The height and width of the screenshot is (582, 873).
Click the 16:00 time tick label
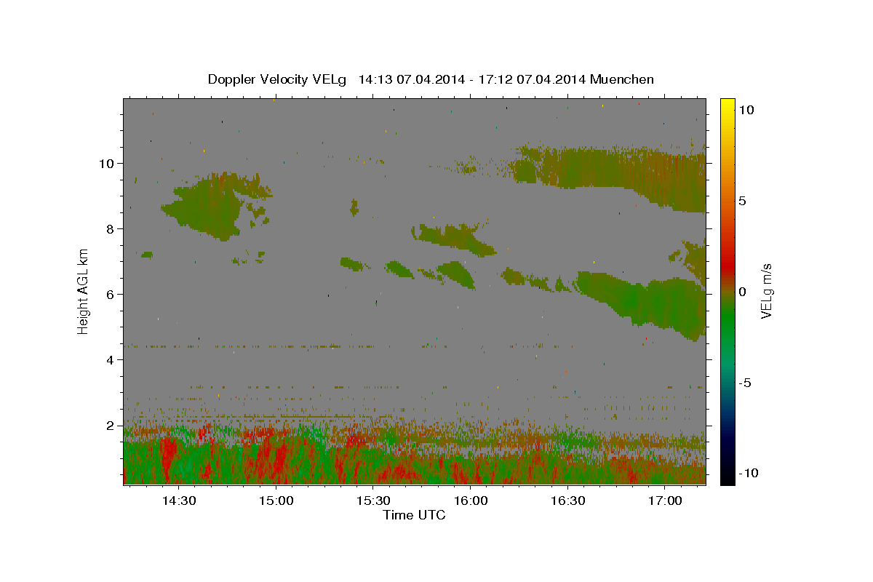click(x=470, y=501)
